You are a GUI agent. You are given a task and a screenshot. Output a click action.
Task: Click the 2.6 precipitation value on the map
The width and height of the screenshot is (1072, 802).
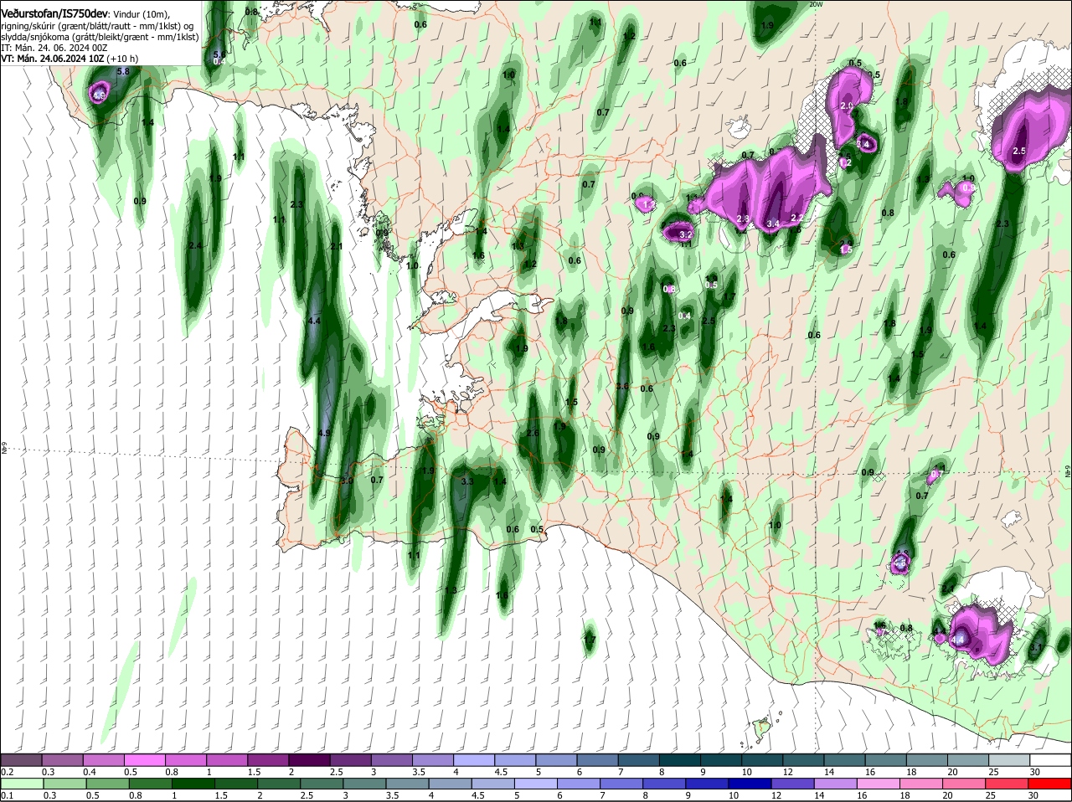[x=533, y=433]
